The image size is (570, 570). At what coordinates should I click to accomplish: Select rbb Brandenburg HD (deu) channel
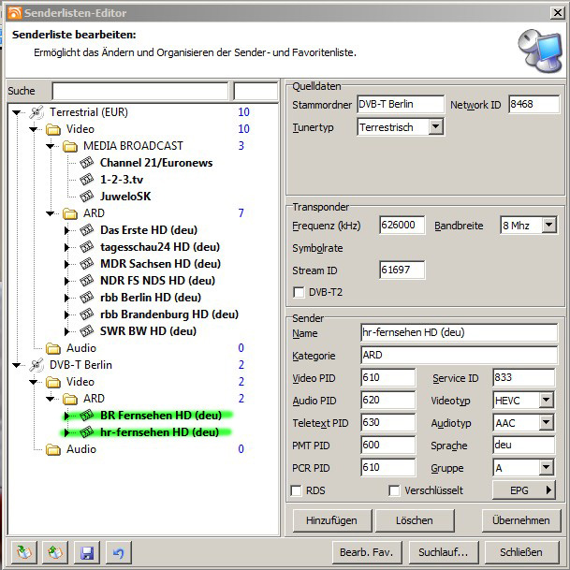pyautogui.click(x=169, y=314)
